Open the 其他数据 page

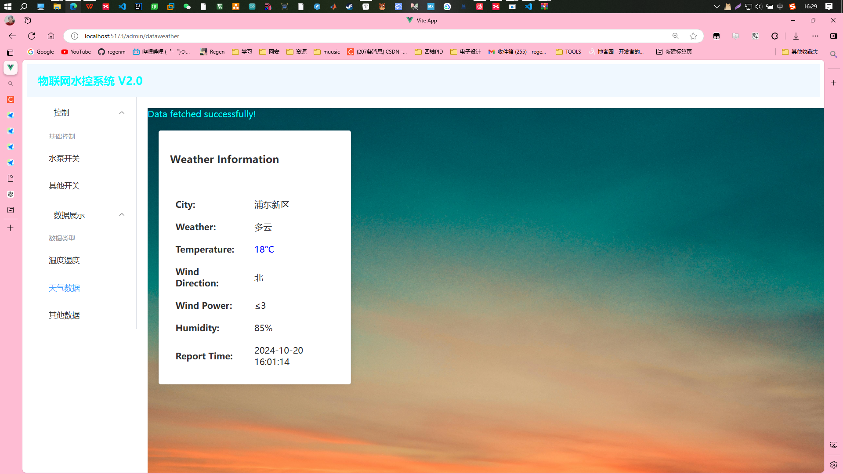coord(64,315)
